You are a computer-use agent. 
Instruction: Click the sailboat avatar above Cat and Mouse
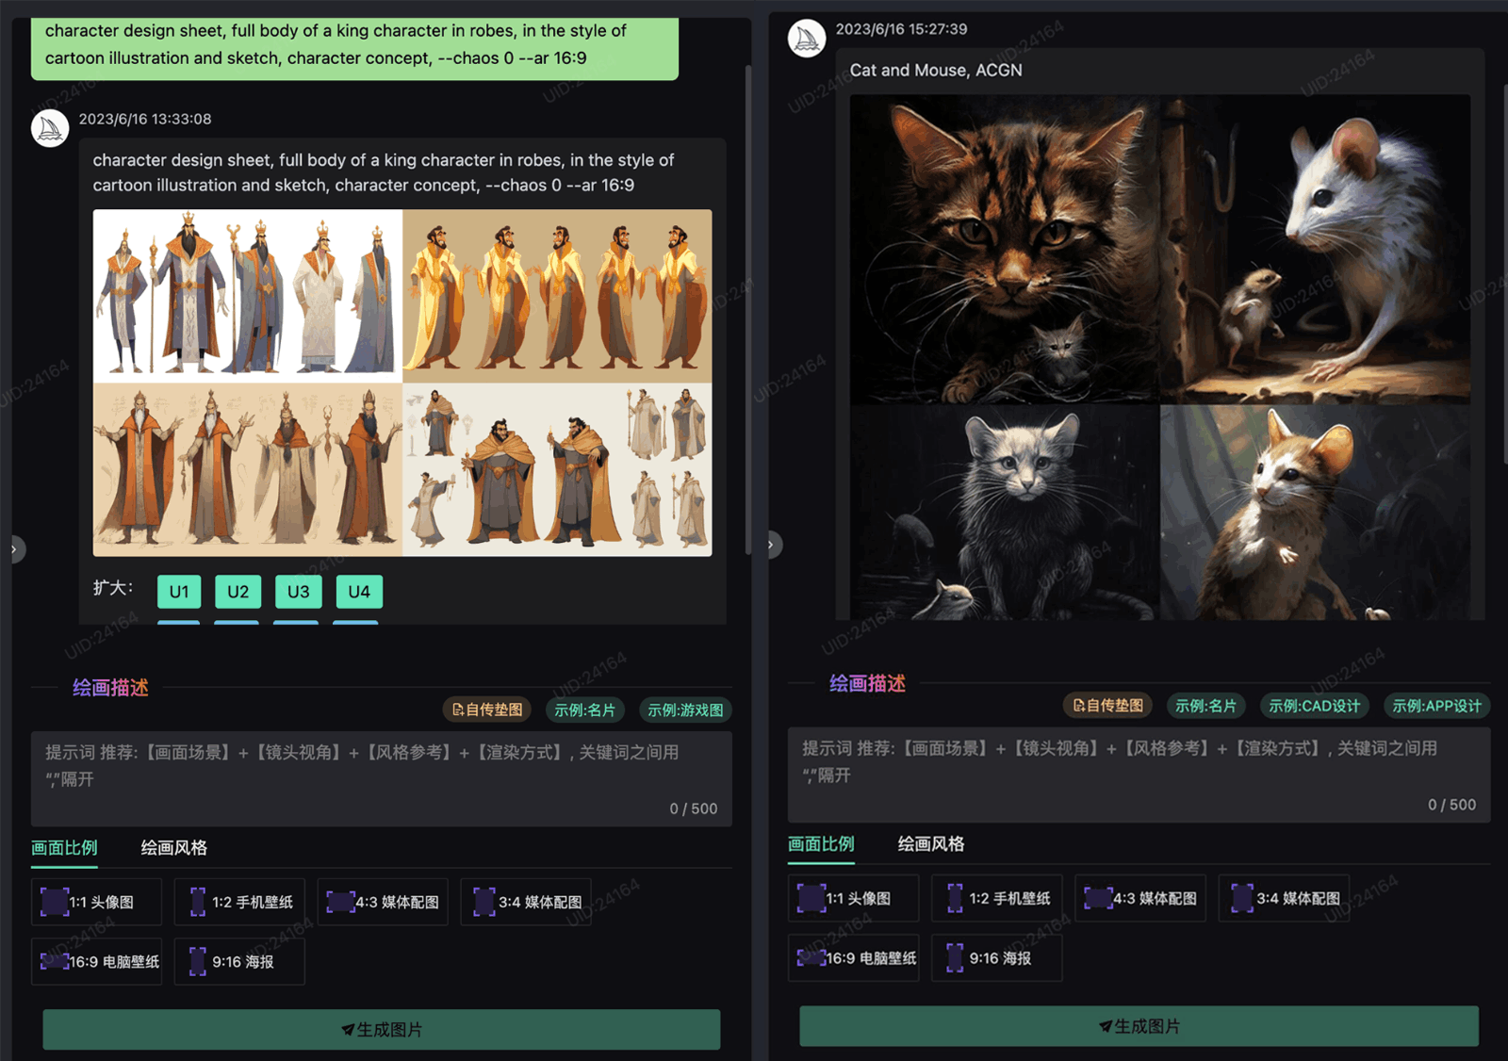pos(807,39)
